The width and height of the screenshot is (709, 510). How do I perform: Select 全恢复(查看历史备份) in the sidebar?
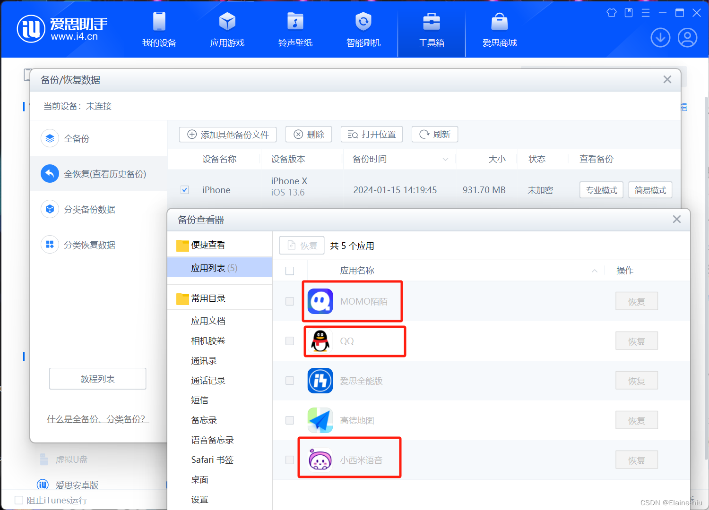tap(98, 174)
